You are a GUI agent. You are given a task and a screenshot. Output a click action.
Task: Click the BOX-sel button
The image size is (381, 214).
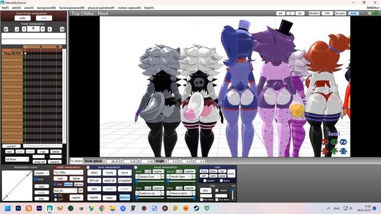94,181
